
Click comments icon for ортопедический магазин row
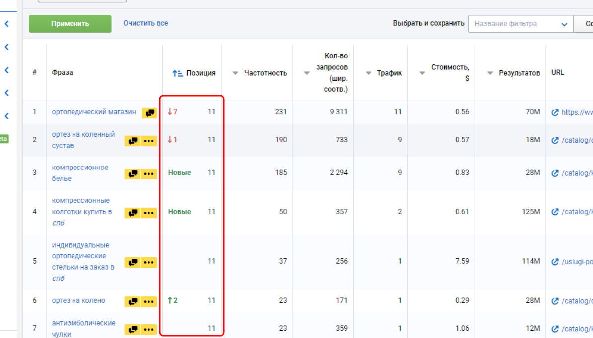(x=149, y=113)
